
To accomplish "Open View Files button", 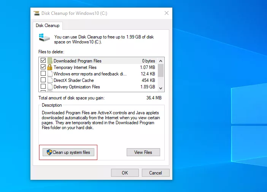I will click(x=143, y=152).
